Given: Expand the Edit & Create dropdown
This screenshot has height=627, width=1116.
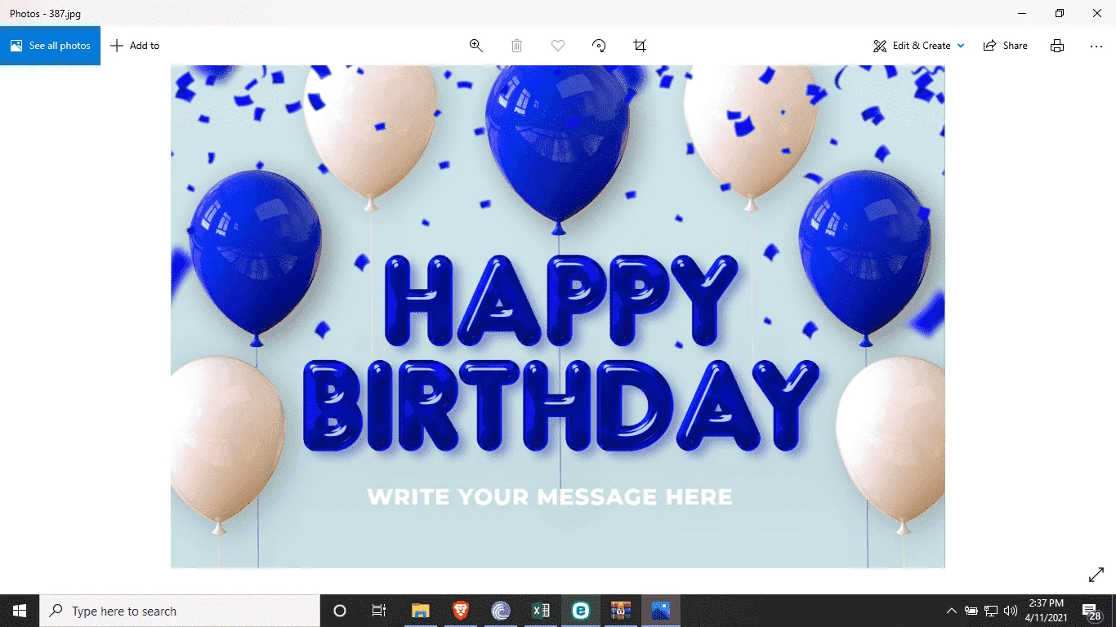Looking at the screenshot, I should [x=919, y=46].
